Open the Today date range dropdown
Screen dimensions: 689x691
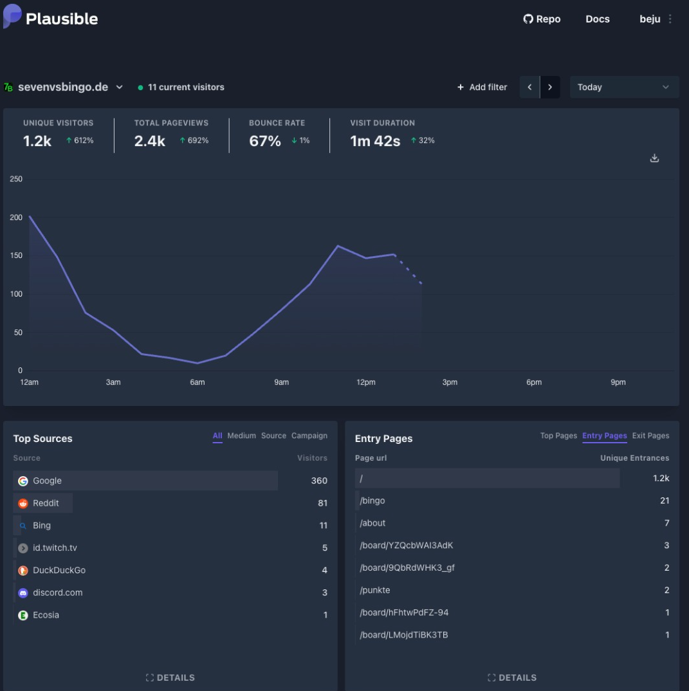[x=623, y=87]
